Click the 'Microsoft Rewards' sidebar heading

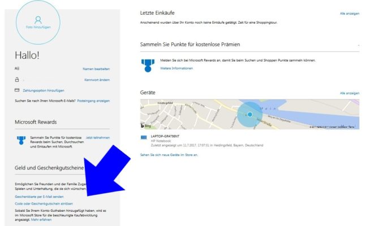tap(36, 122)
